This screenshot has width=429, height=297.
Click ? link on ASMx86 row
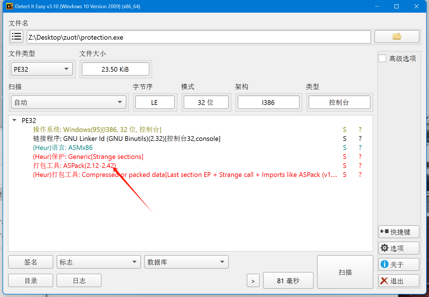(360, 147)
